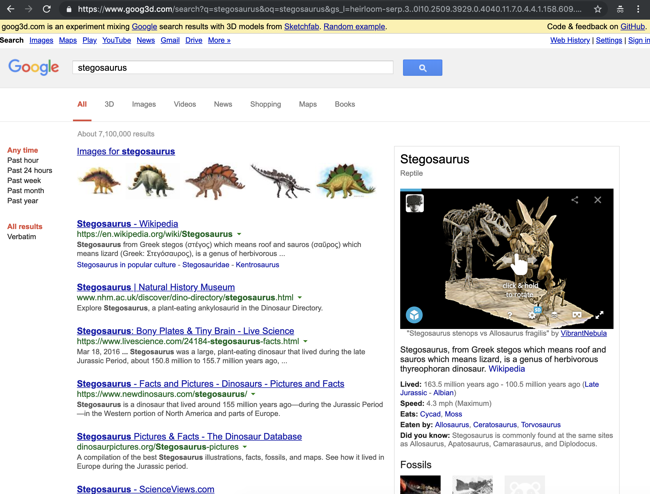Open the Allosaurus link under Eaten by
The height and width of the screenshot is (494, 650).
(452, 425)
